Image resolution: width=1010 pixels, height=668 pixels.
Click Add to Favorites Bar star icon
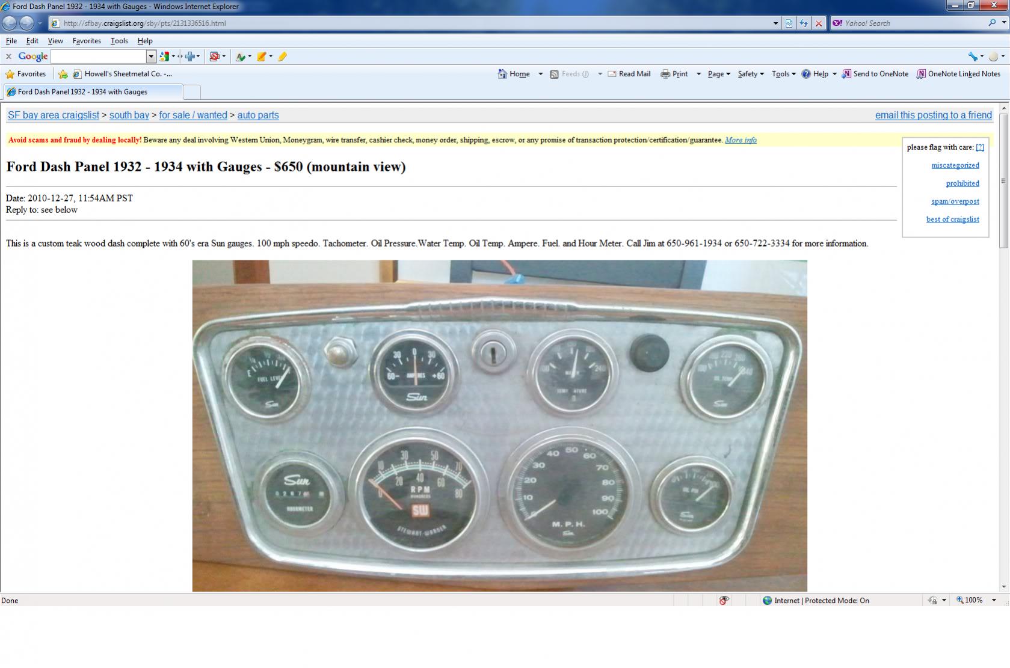[x=63, y=74]
